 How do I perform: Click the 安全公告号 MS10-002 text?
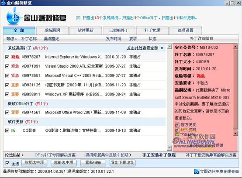pyautogui.click(x=196, y=48)
